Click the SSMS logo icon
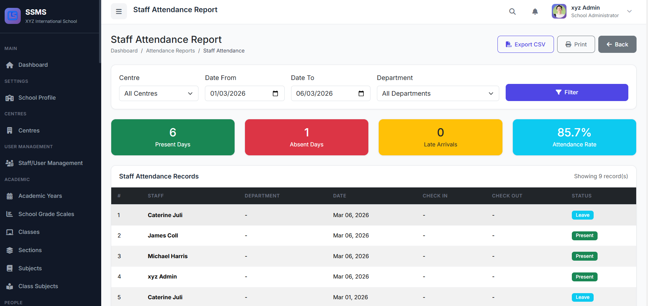Viewport: 648px width, 306px height. tap(13, 16)
